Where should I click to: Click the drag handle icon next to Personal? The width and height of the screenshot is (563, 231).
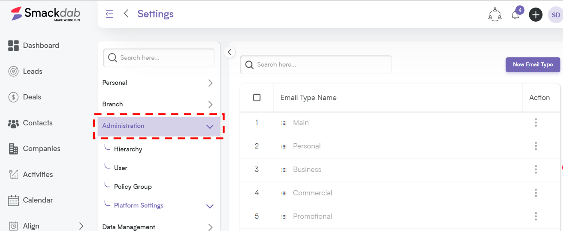click(284, 146)
